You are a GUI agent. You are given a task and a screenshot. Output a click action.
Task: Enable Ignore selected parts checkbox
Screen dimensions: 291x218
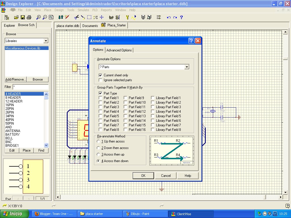(x=100, y=80)
